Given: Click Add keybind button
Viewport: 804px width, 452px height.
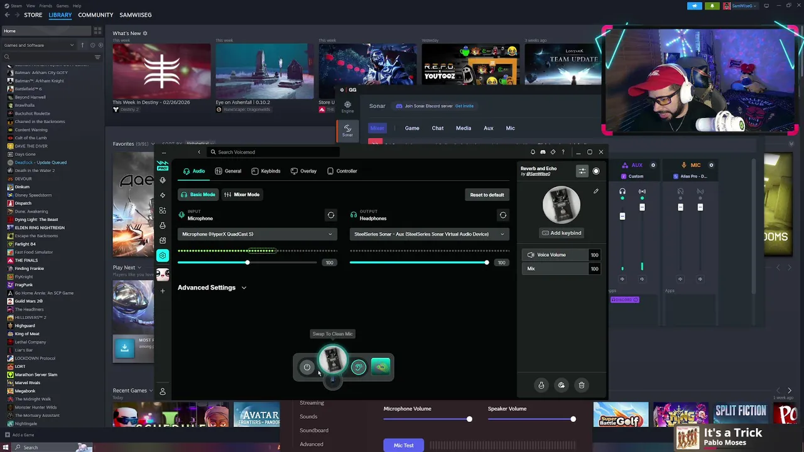Looking at the screenshot, I should click(x=562, y=233).
